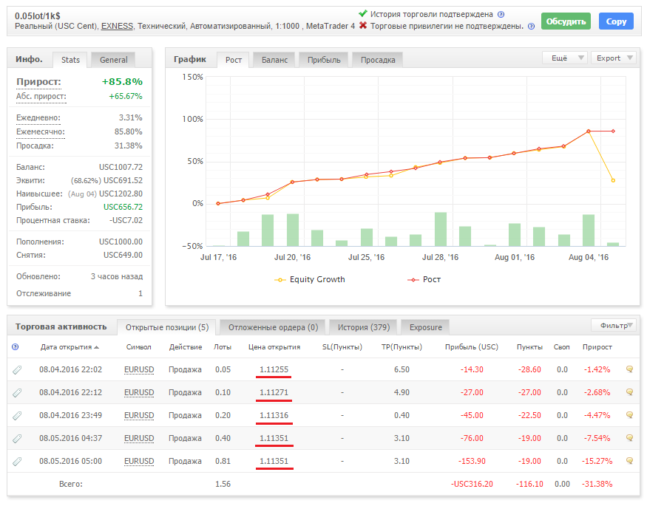
Task: Click the total profit -USC316.20
Action: [472, 484]
